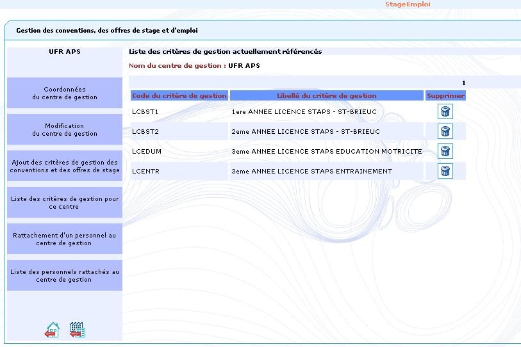The width and height of the screenshot is (521, 347).
Task: Click the StageEmploi link at the top
Action: tap(408, 4)
